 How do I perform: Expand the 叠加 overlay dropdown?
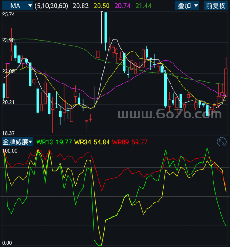tap(187, 6)
